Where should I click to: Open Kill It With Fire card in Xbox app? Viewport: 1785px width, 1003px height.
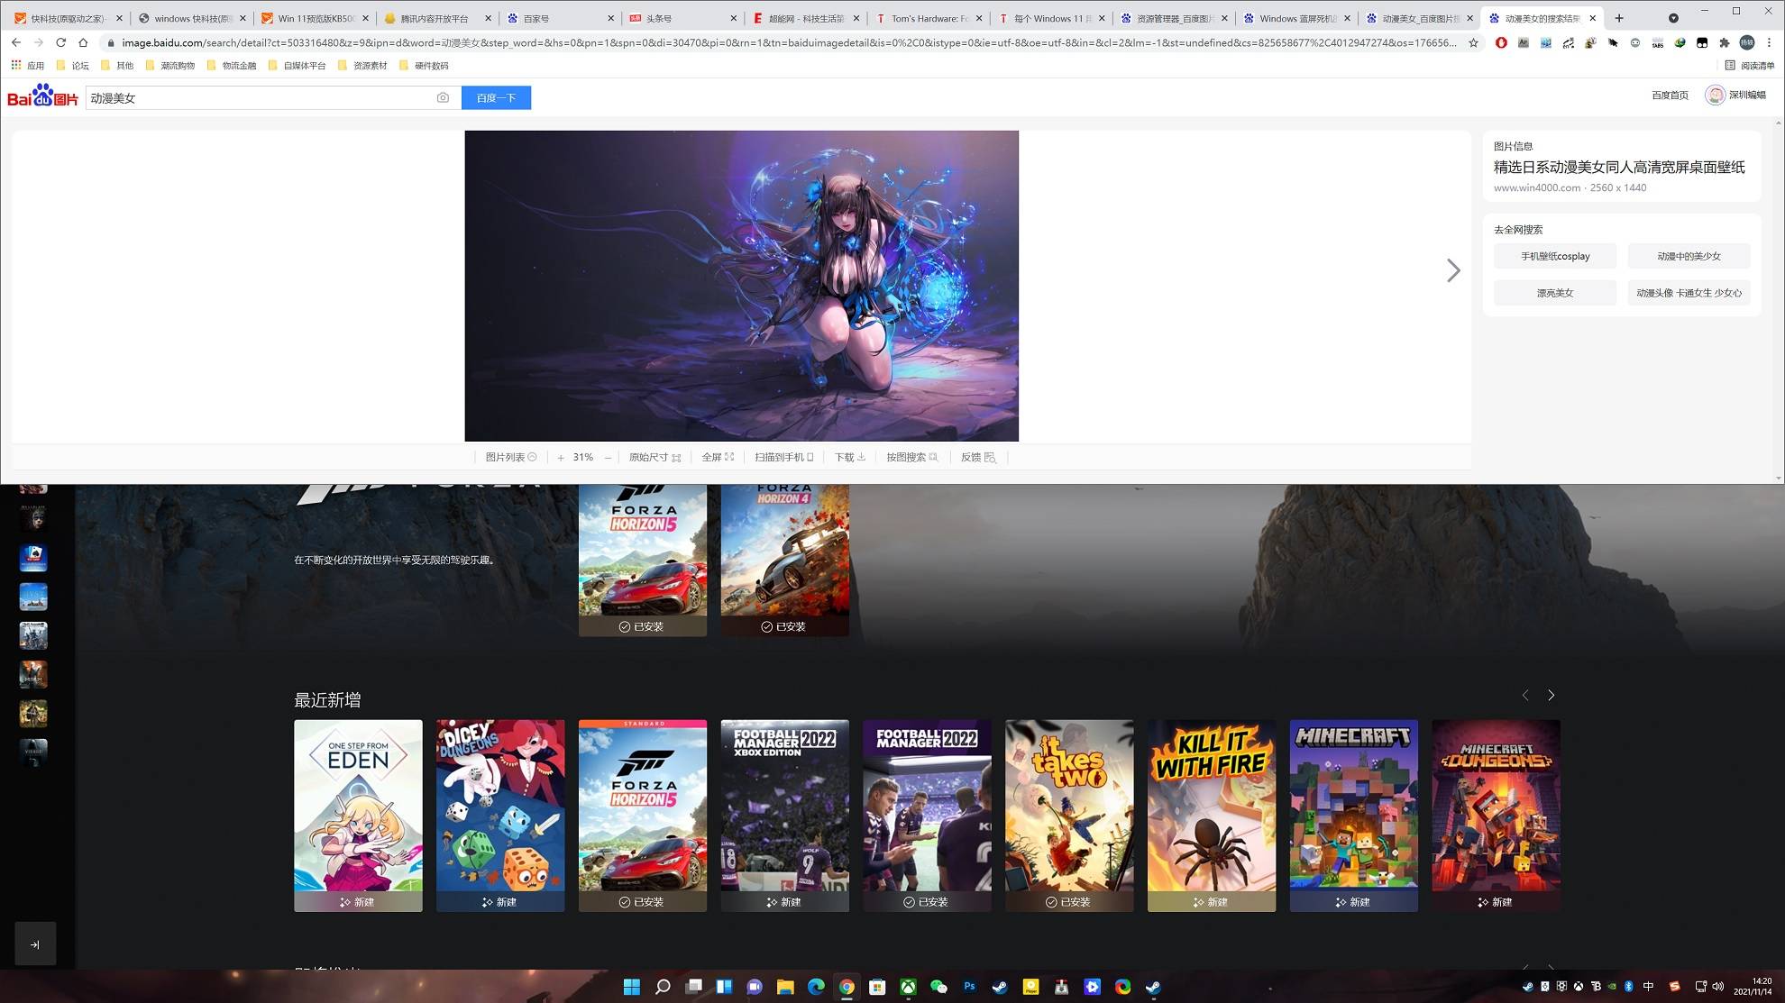coord(1212,816)
